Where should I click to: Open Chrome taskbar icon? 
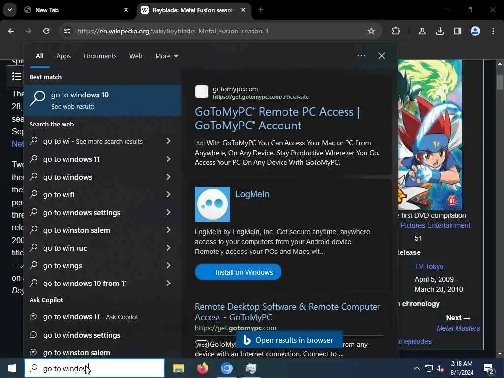pos(226,368)
